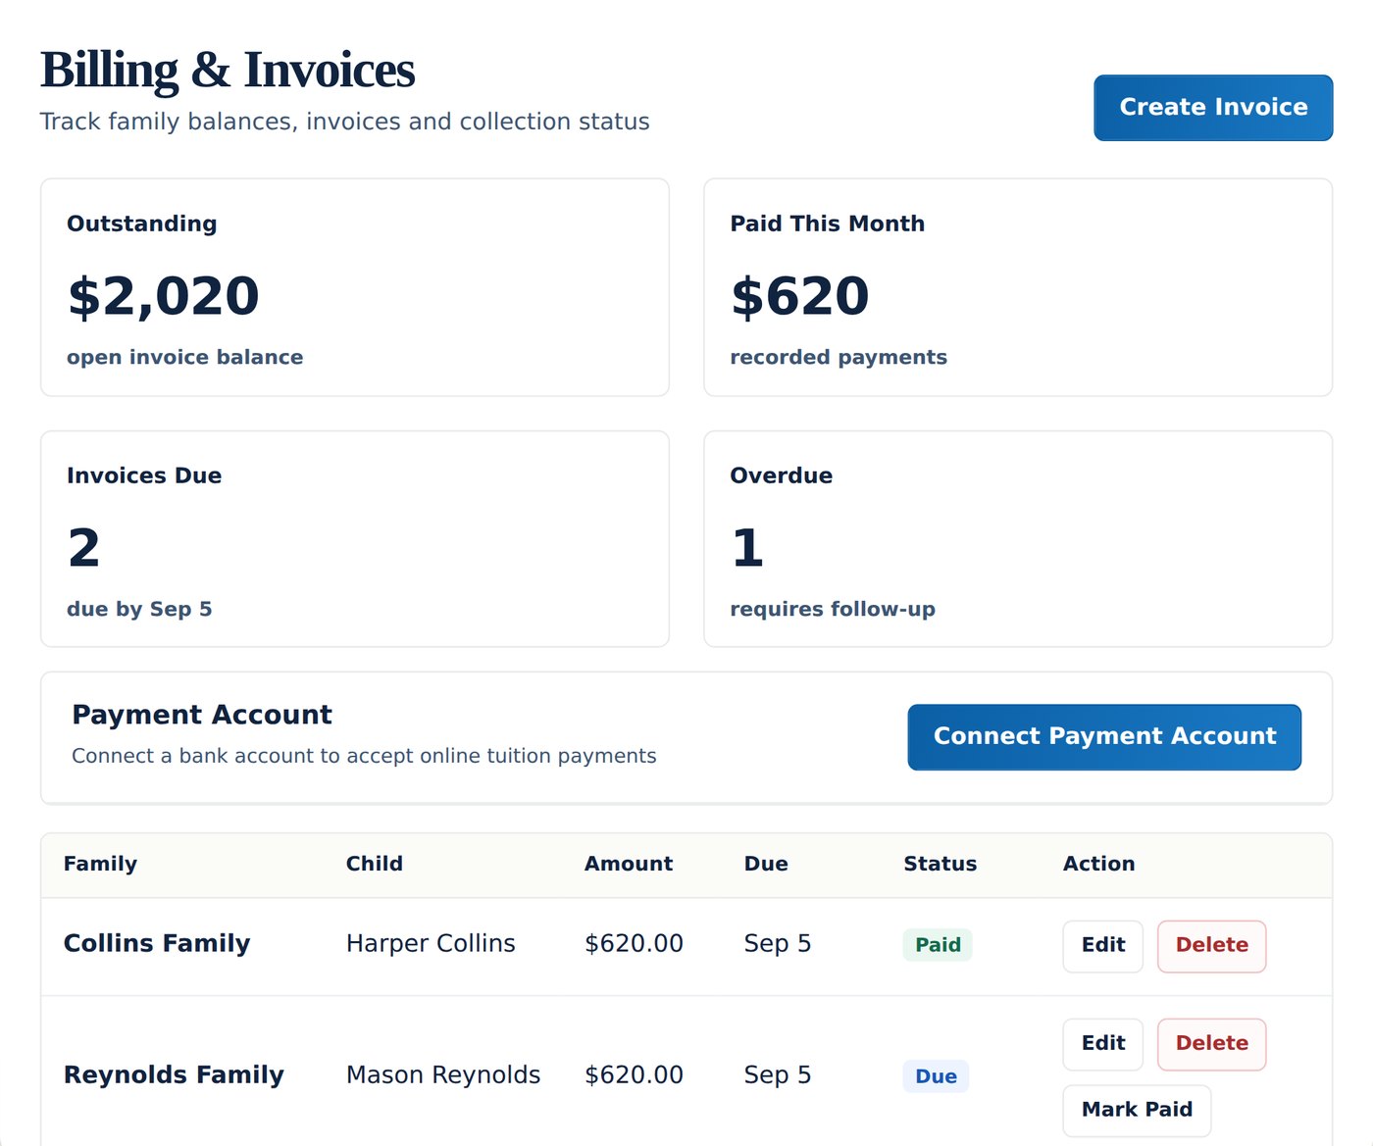Click the Paid This Month card title
The image size is (1373, 1146).
pyautogui.click(x=828, y=224)
